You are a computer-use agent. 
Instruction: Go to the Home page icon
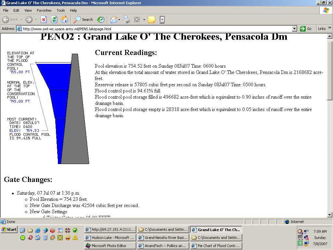tap(64, 20)
